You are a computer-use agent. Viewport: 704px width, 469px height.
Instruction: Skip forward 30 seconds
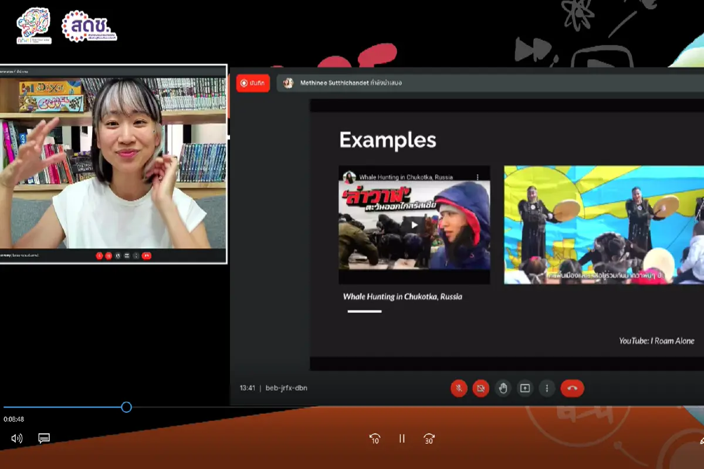click(429, 439)
